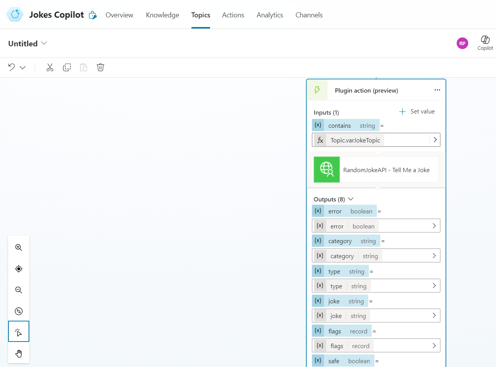The image size is (496, 367).
Task: Open the Copilot panel icon
Action: click(485, 42)
